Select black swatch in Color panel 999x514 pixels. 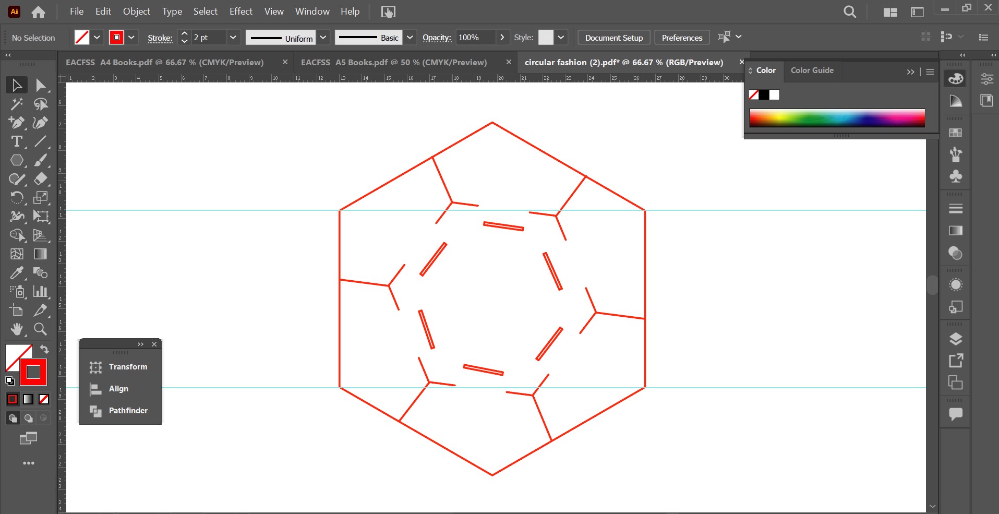[764, 94]
